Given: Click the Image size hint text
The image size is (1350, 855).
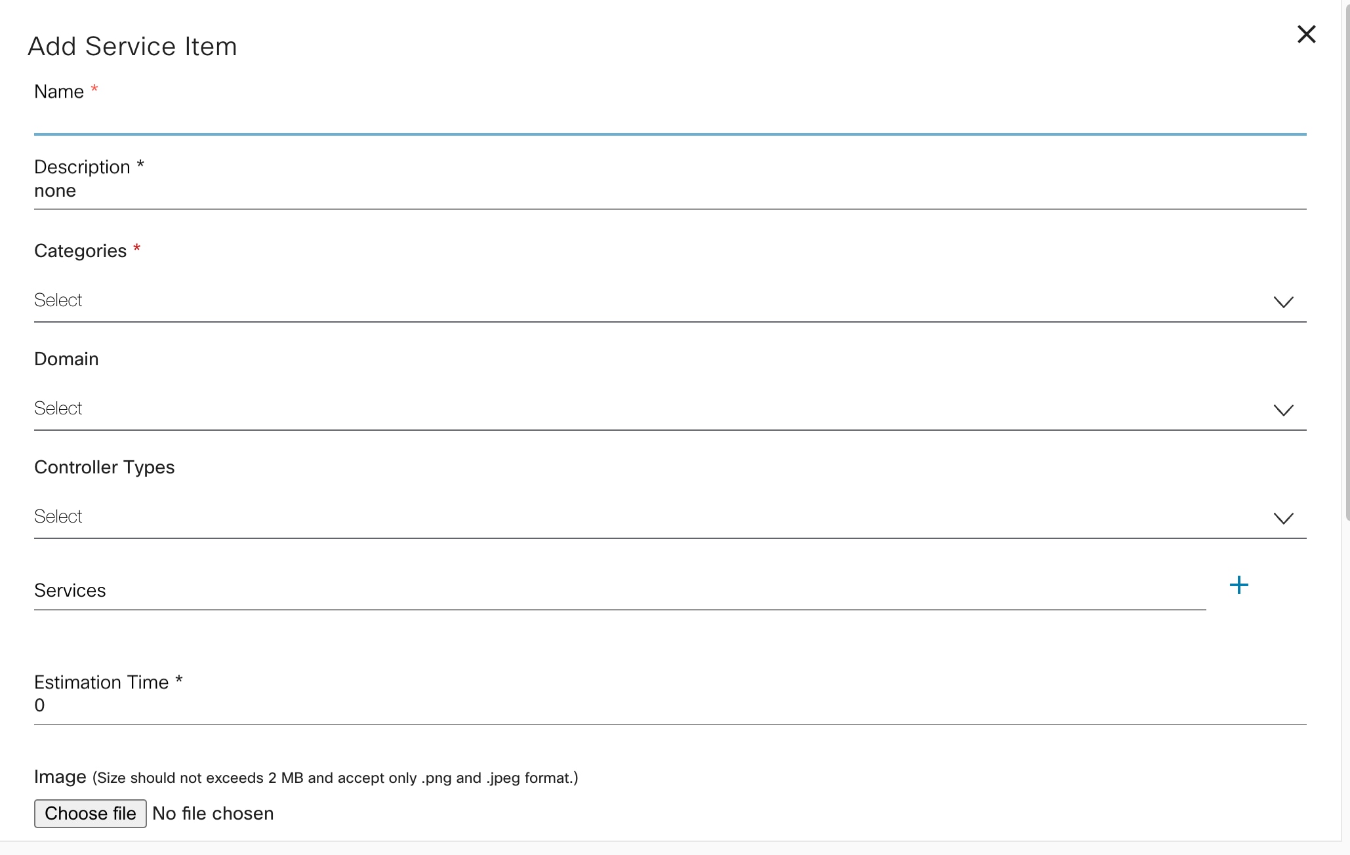Looking at the screenshot, I should (x=335, y=778).
